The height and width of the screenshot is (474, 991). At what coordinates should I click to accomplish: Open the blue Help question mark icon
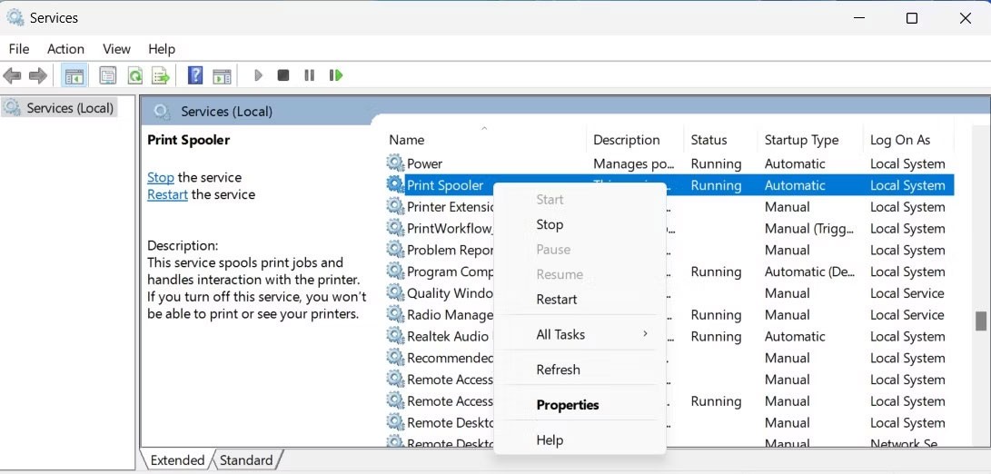pyautogui.click(x=195, y=75)
